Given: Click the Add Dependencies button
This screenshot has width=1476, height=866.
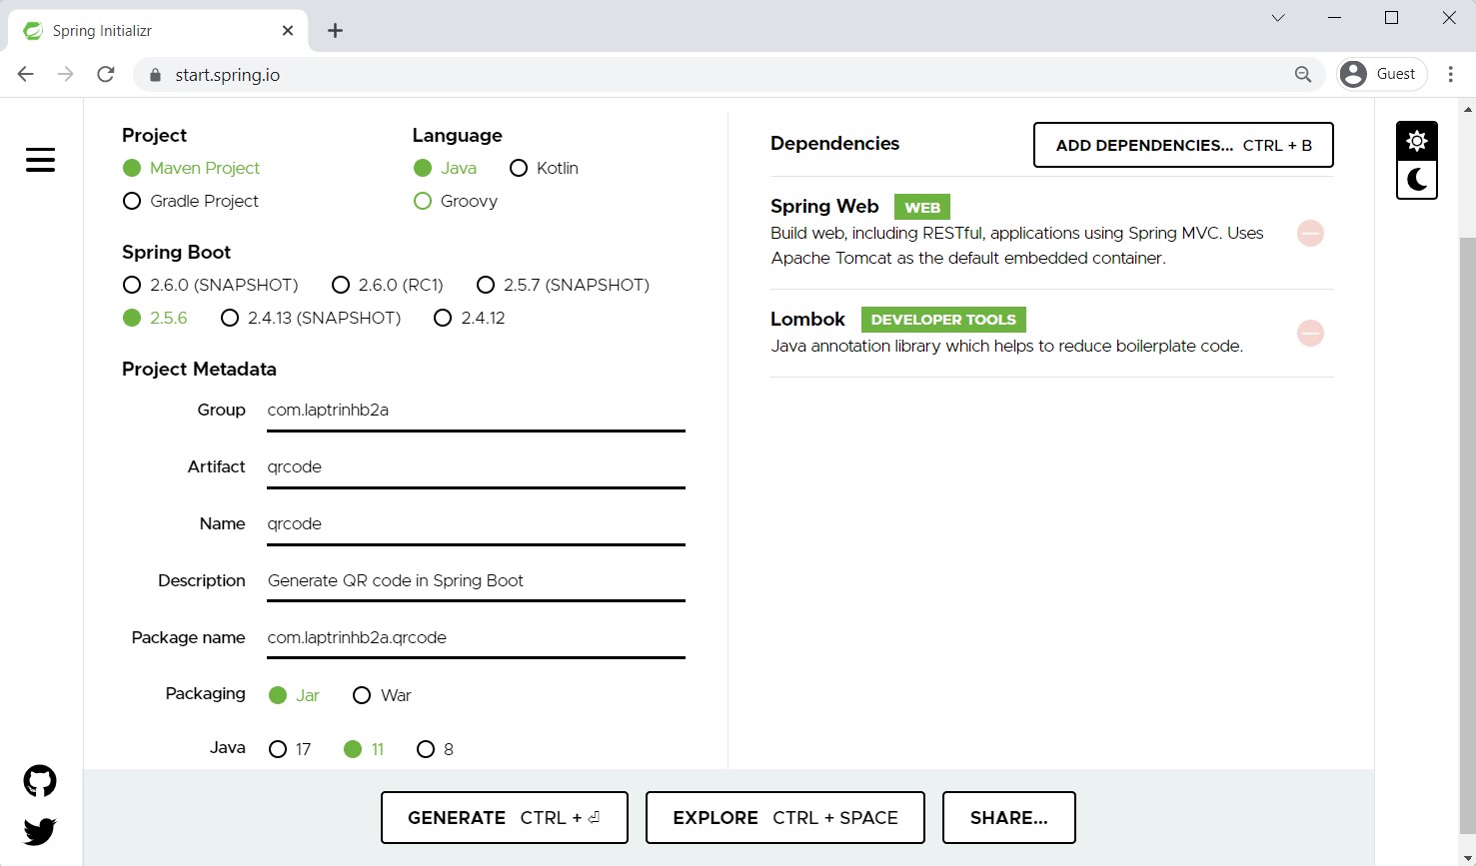Looking at the screenshot, I should [x=1183, y=145].
